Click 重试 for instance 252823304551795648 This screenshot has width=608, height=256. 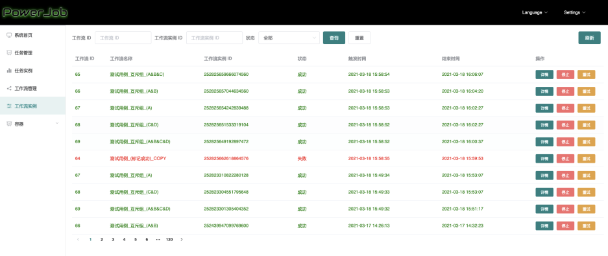click(x=587, y=192)
